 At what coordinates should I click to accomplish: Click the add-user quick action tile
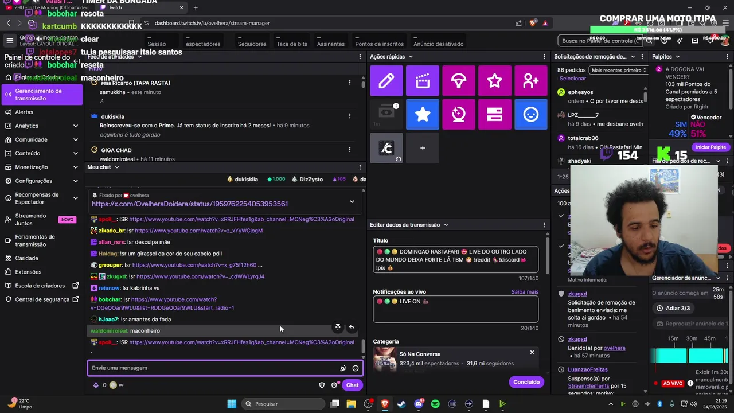pos(531,80)
